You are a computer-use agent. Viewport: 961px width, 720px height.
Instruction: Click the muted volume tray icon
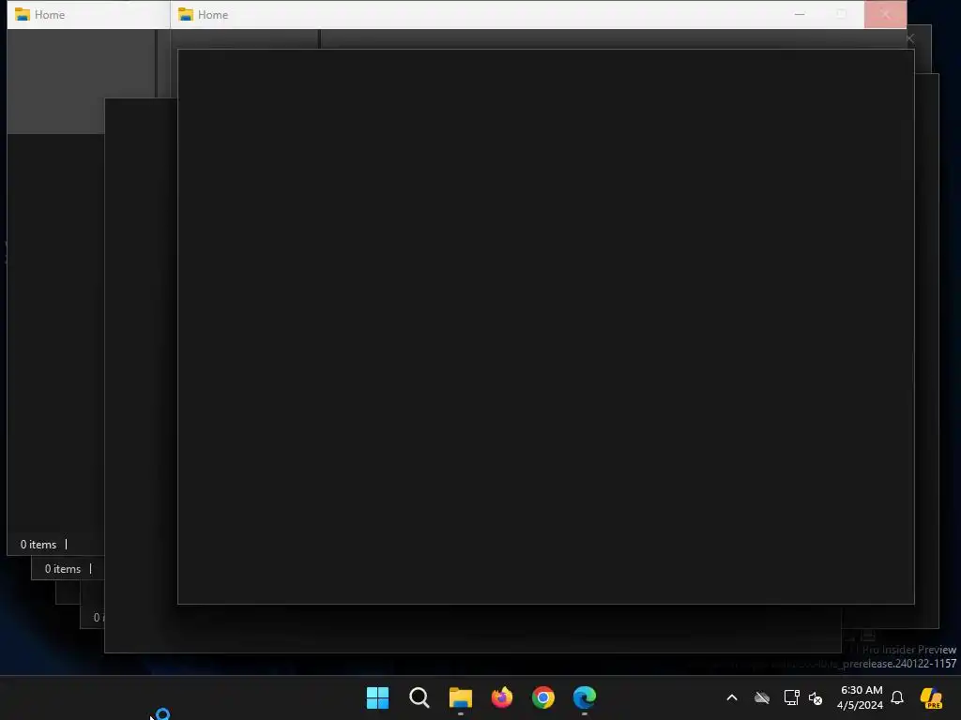(816, 697)
